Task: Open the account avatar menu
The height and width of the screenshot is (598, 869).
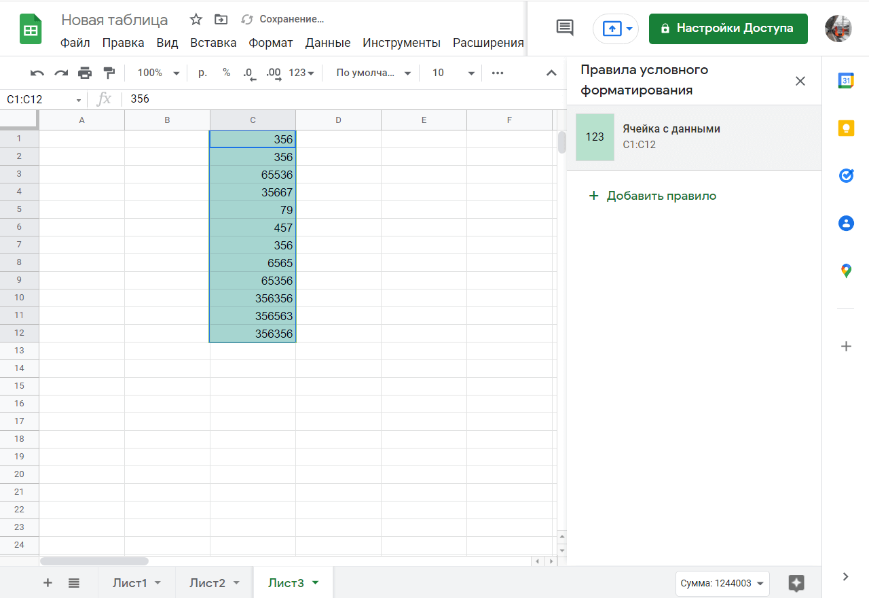Action: (x=838, y=29)
